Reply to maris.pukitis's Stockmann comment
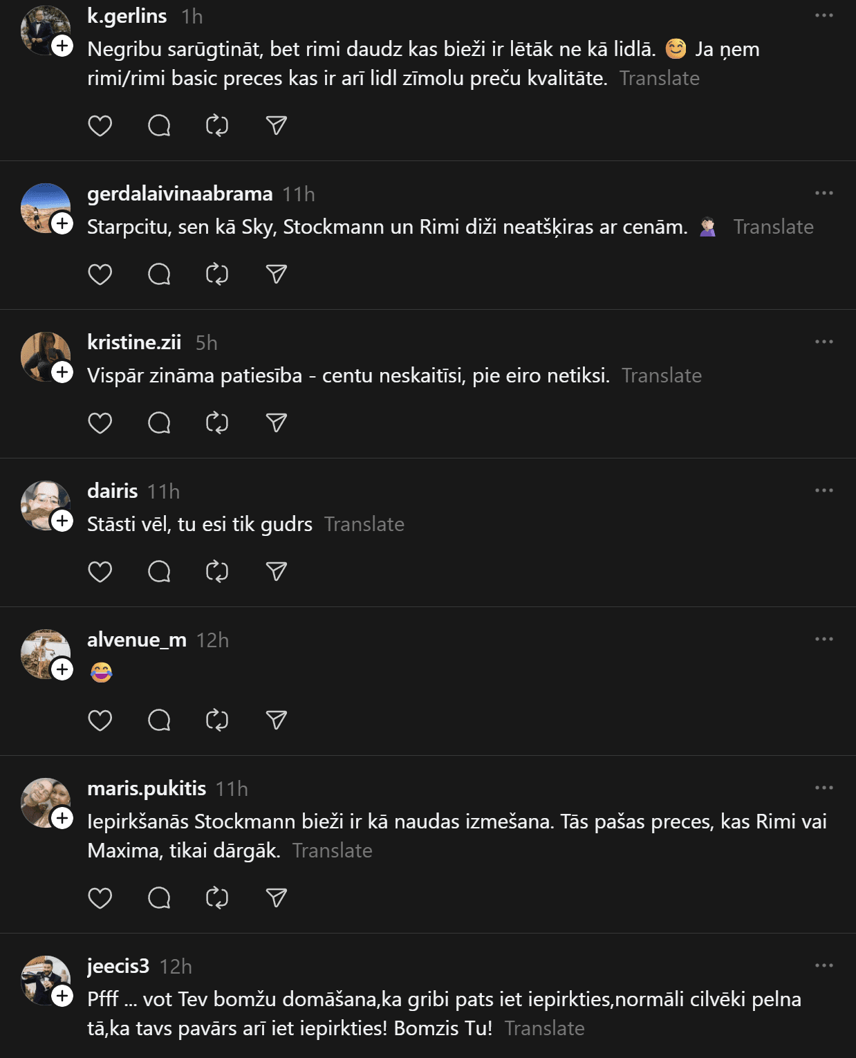856x1058 pixels. tap(159, 898)
